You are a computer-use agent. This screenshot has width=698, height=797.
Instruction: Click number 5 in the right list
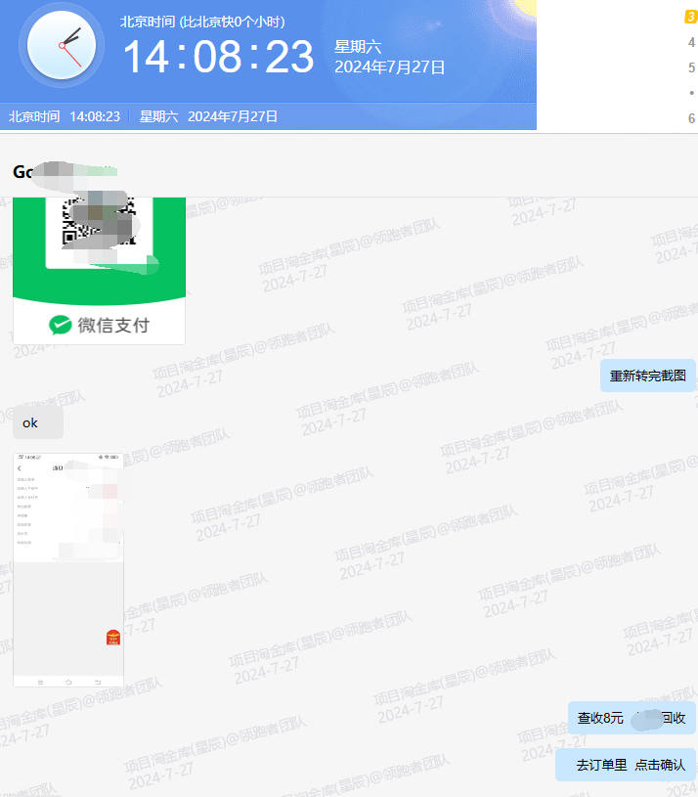(x=691, y=67)
